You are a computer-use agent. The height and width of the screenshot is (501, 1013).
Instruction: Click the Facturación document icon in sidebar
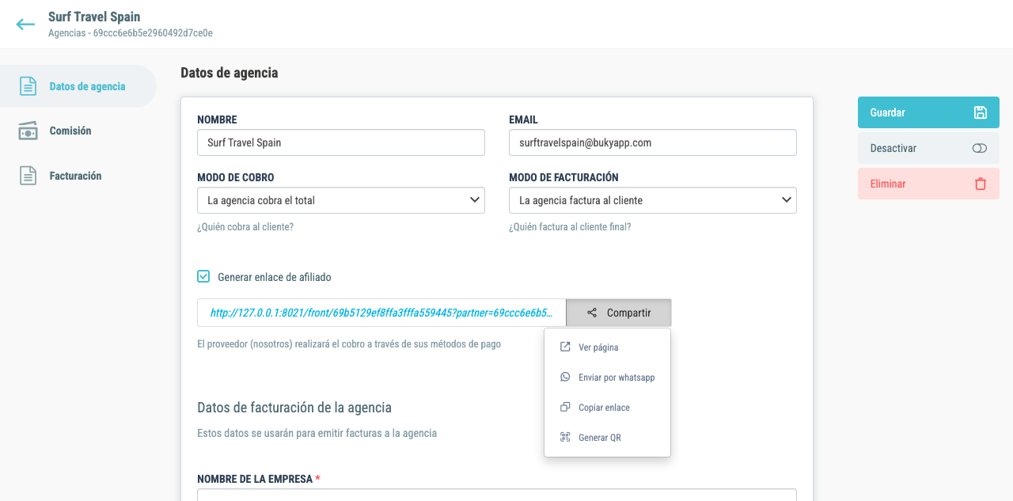(x=28, y=176)
